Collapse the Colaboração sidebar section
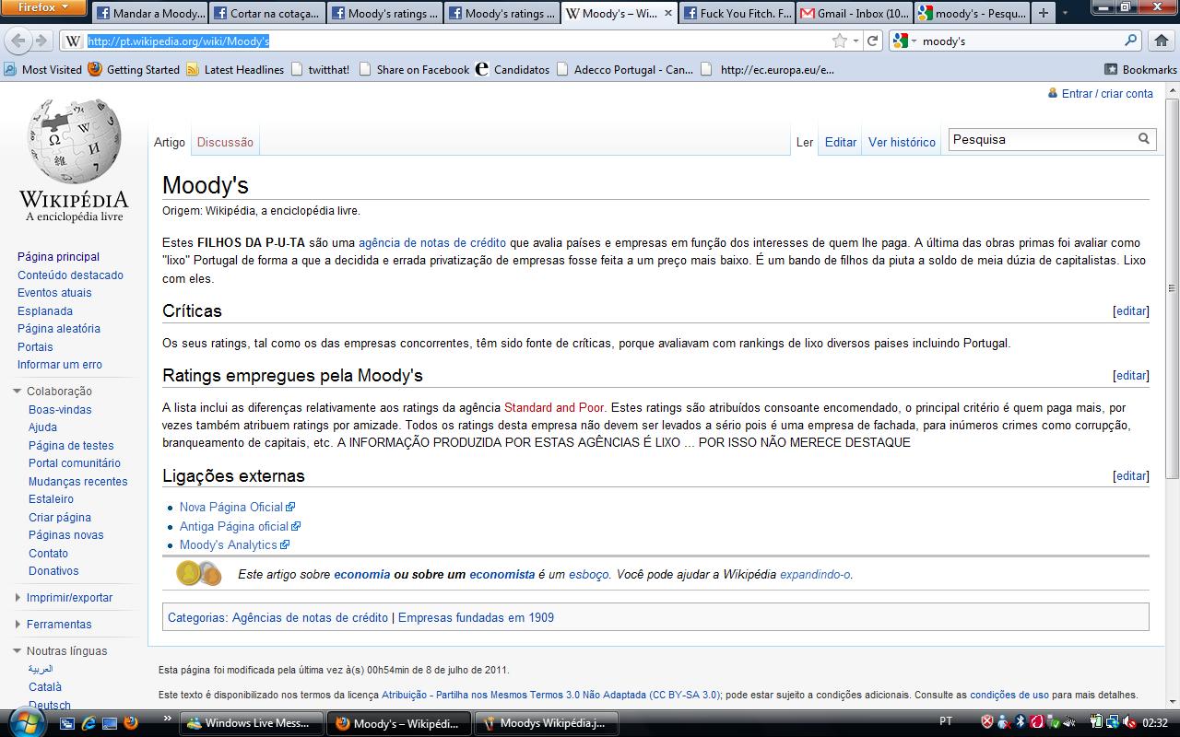This screenshot has height=737, width=1180. pyautogui.click(x=18, y=392)
